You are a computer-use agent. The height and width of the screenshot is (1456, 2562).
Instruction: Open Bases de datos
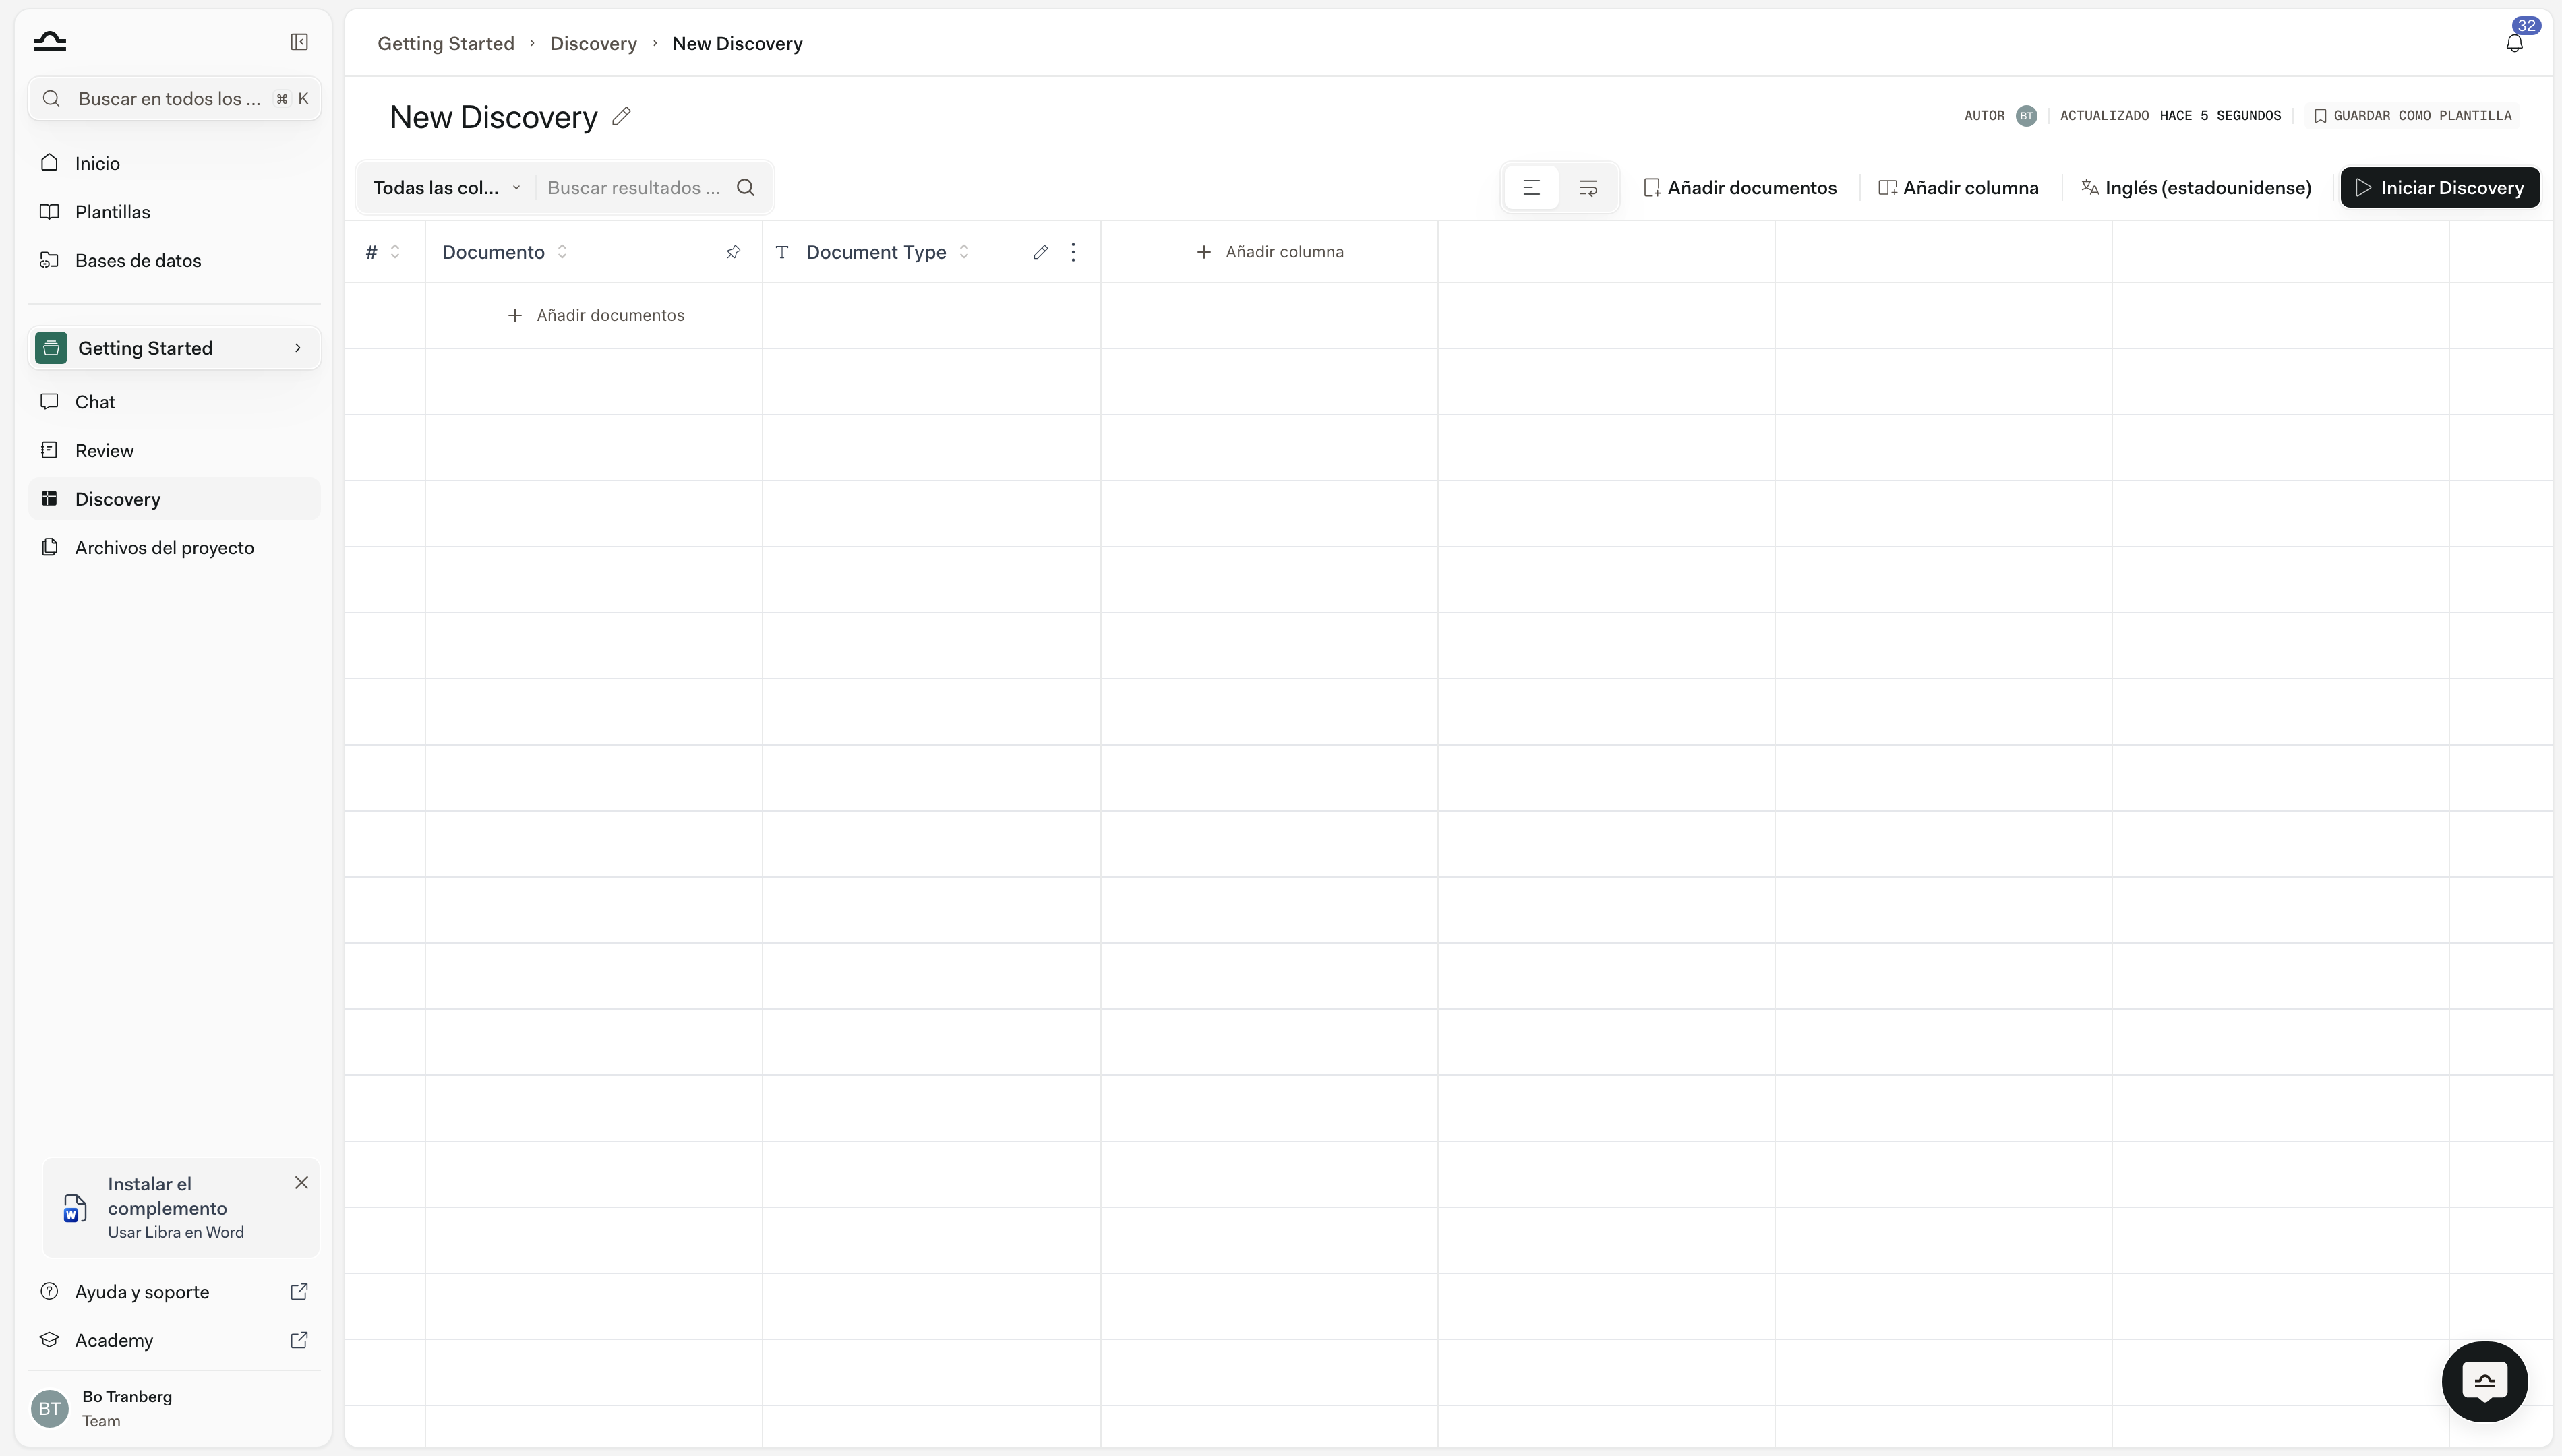(x=174, y=260)
